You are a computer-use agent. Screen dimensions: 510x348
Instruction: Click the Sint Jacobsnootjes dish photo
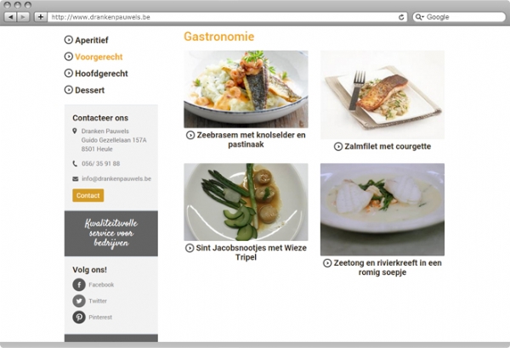tap(246, 202)
